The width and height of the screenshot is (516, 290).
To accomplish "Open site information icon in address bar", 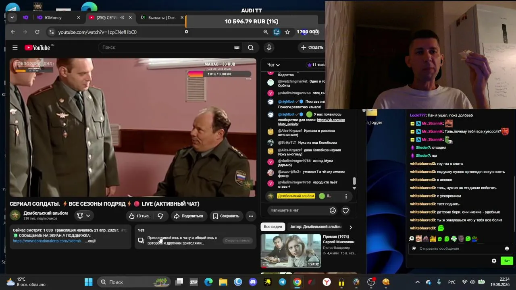I will pyautogui.click(x=51, y=32).
